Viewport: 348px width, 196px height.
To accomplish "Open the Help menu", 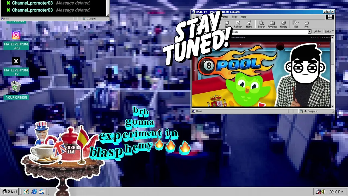I will [243, 17].
